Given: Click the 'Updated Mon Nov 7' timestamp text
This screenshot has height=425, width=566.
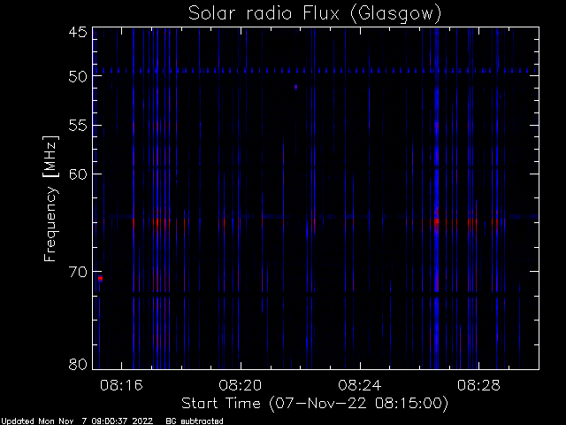Looking at the screenshot, I should pyautogui.click(x=77, y=421).
